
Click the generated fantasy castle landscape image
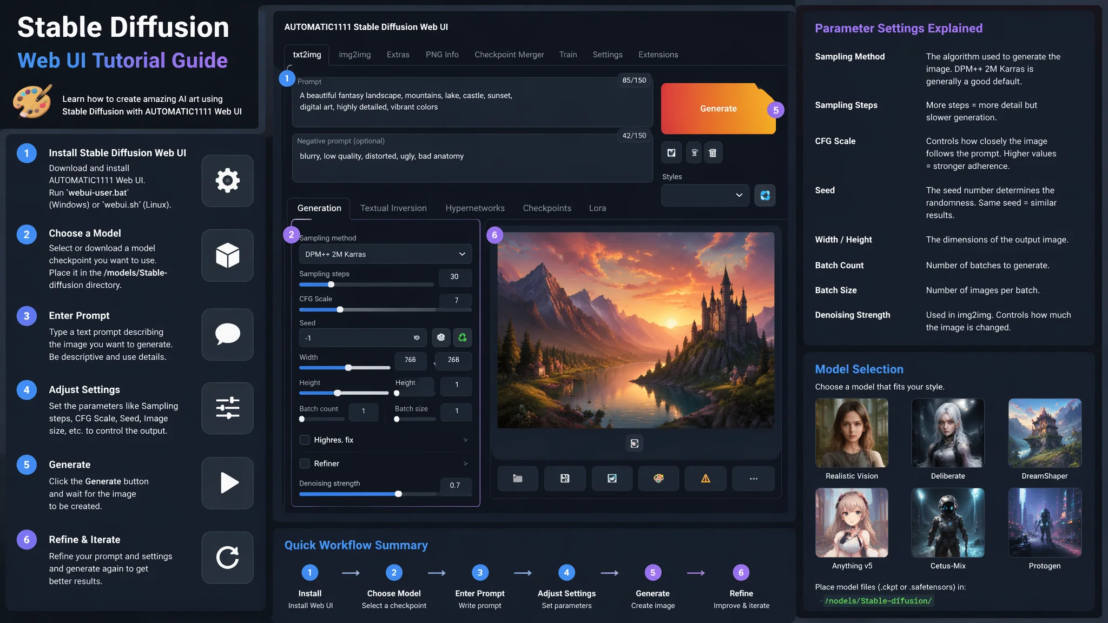pyautogui.click(x=636, y=330)
